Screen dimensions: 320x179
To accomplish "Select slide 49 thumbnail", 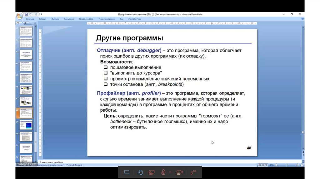I will tap(26, 125).
